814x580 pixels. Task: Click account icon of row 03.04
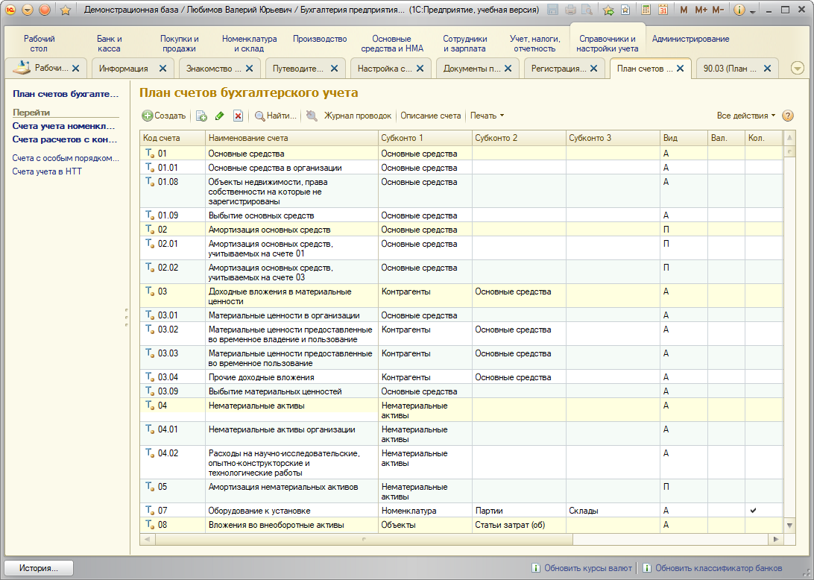(x=150, y=377)
